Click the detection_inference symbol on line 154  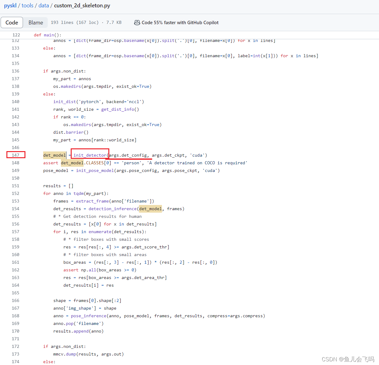point(112,209)
